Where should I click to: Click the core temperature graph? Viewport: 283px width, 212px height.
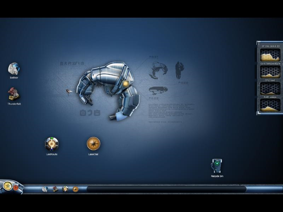pos(270,55)
